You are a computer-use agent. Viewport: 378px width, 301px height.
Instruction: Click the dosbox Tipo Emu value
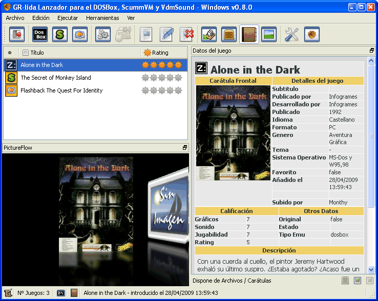point(340,235)
